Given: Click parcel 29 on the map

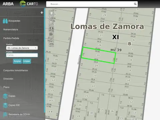Looking at the screenshot, I should click(x=104, y=15).
